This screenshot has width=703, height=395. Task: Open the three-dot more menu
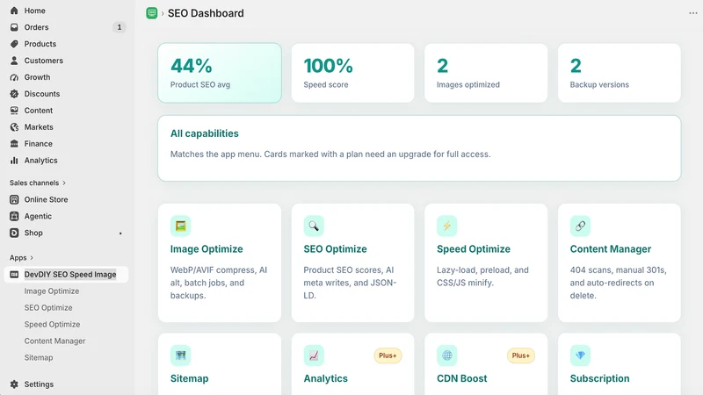tap(693, 13)
